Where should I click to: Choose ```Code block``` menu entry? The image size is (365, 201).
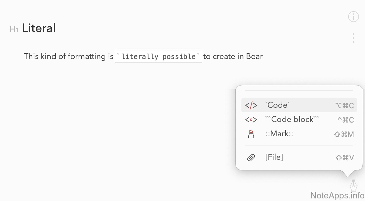pyautogui.click(x=292, y=119)
